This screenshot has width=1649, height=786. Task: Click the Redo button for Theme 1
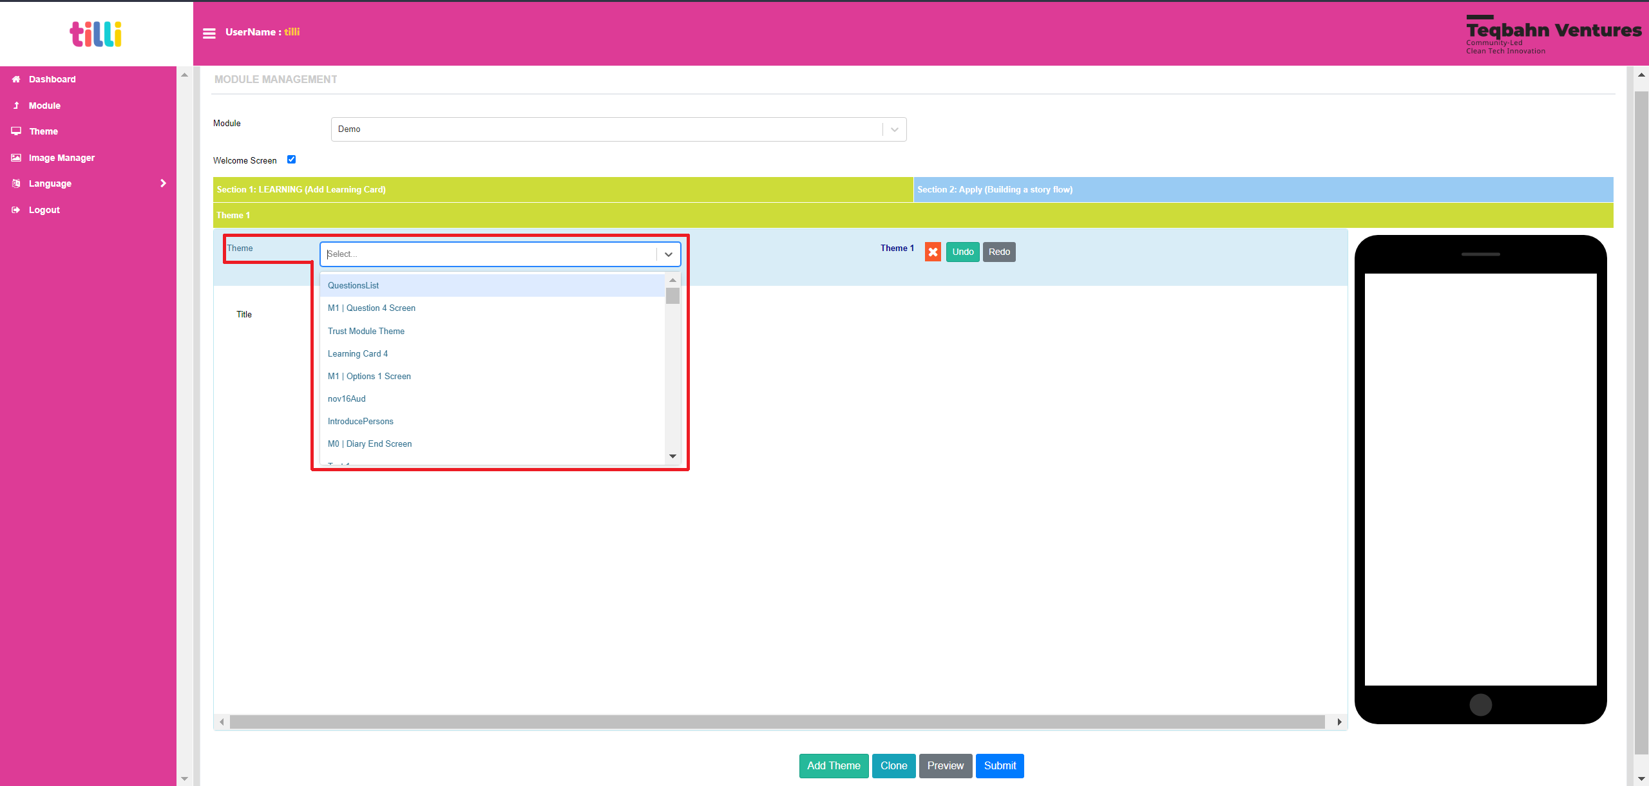click(x=999, y=251)
